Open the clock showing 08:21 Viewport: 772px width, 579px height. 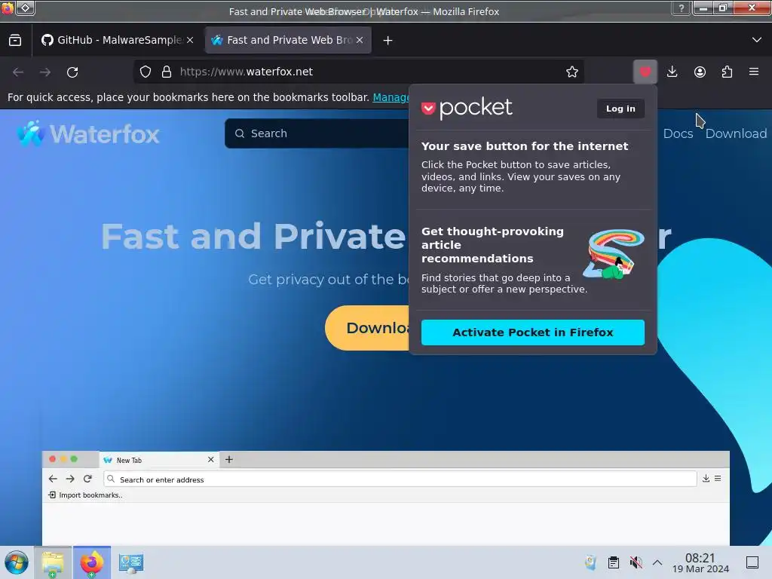[700, 562]
